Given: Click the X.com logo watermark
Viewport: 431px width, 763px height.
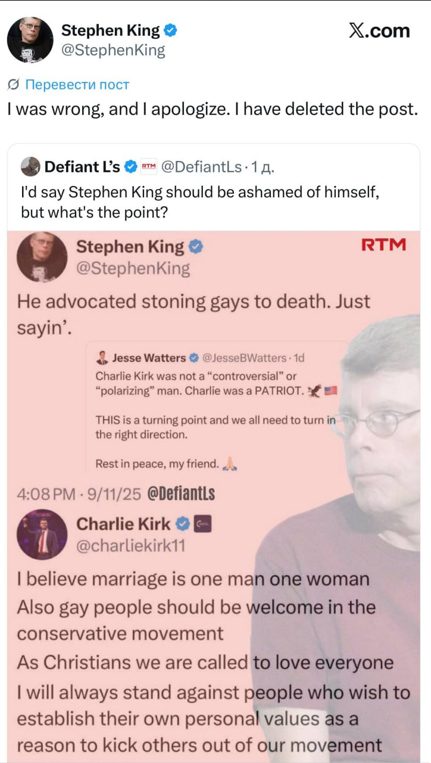Looking at the screenshot, I should tap(379, 31).
